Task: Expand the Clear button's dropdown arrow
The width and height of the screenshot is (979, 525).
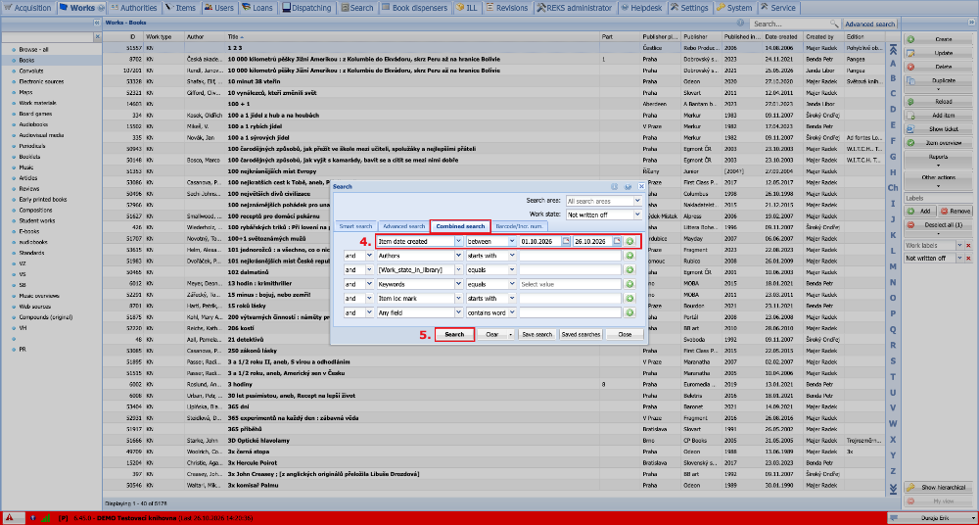Action: click(511, 334)
